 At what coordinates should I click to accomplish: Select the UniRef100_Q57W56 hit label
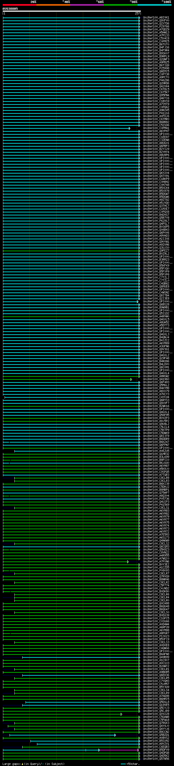(x=156, y=759)
